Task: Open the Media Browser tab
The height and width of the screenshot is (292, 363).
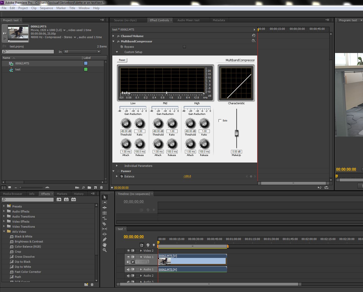Action: [x=13, y=194]
